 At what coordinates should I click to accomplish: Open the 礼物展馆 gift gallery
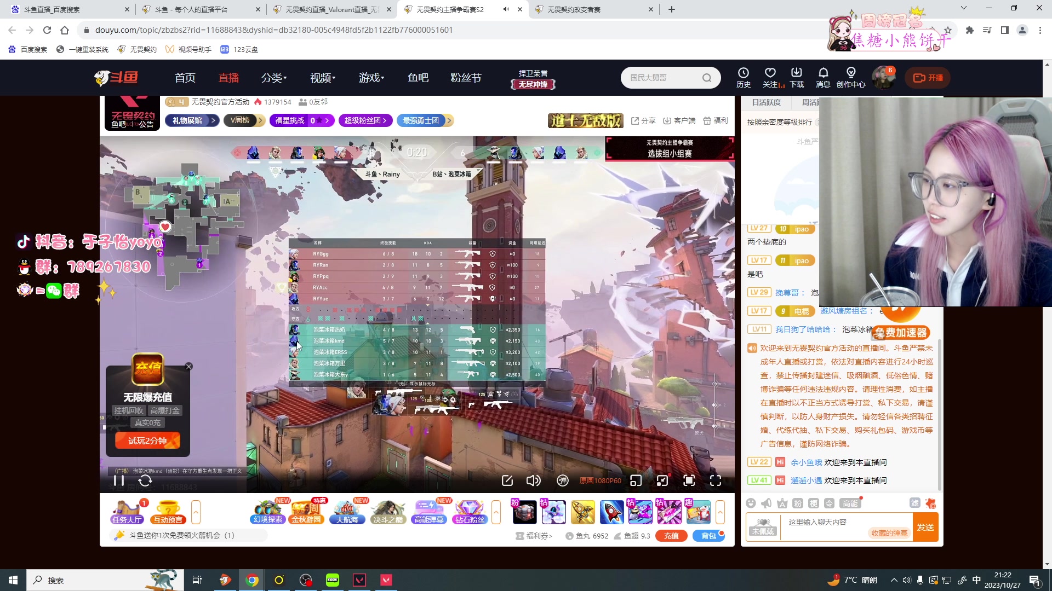pyautogui.click(x=192, y=120)
